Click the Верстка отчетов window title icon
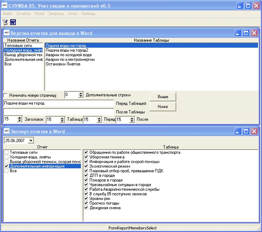This screenshot has height=232, width=262. (7, 33)
